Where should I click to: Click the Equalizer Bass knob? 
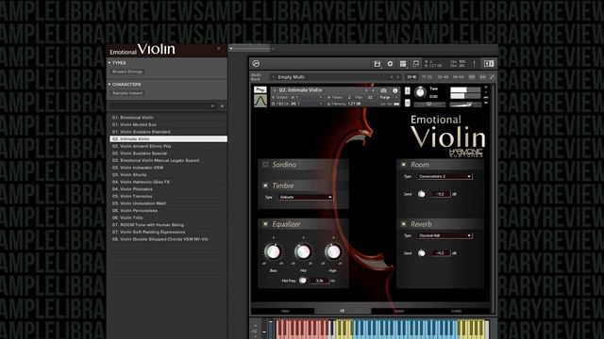[x=273, y=252]
